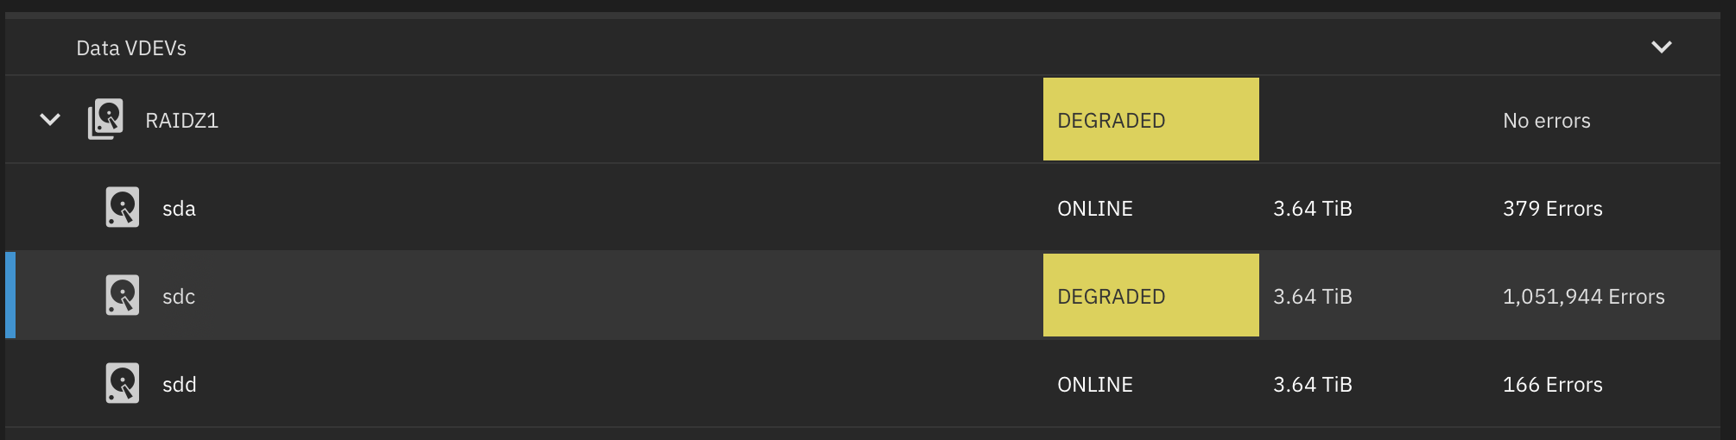The image size is (1736, 440).
Task: Select the sda disk row
Action: pos(863,207)
